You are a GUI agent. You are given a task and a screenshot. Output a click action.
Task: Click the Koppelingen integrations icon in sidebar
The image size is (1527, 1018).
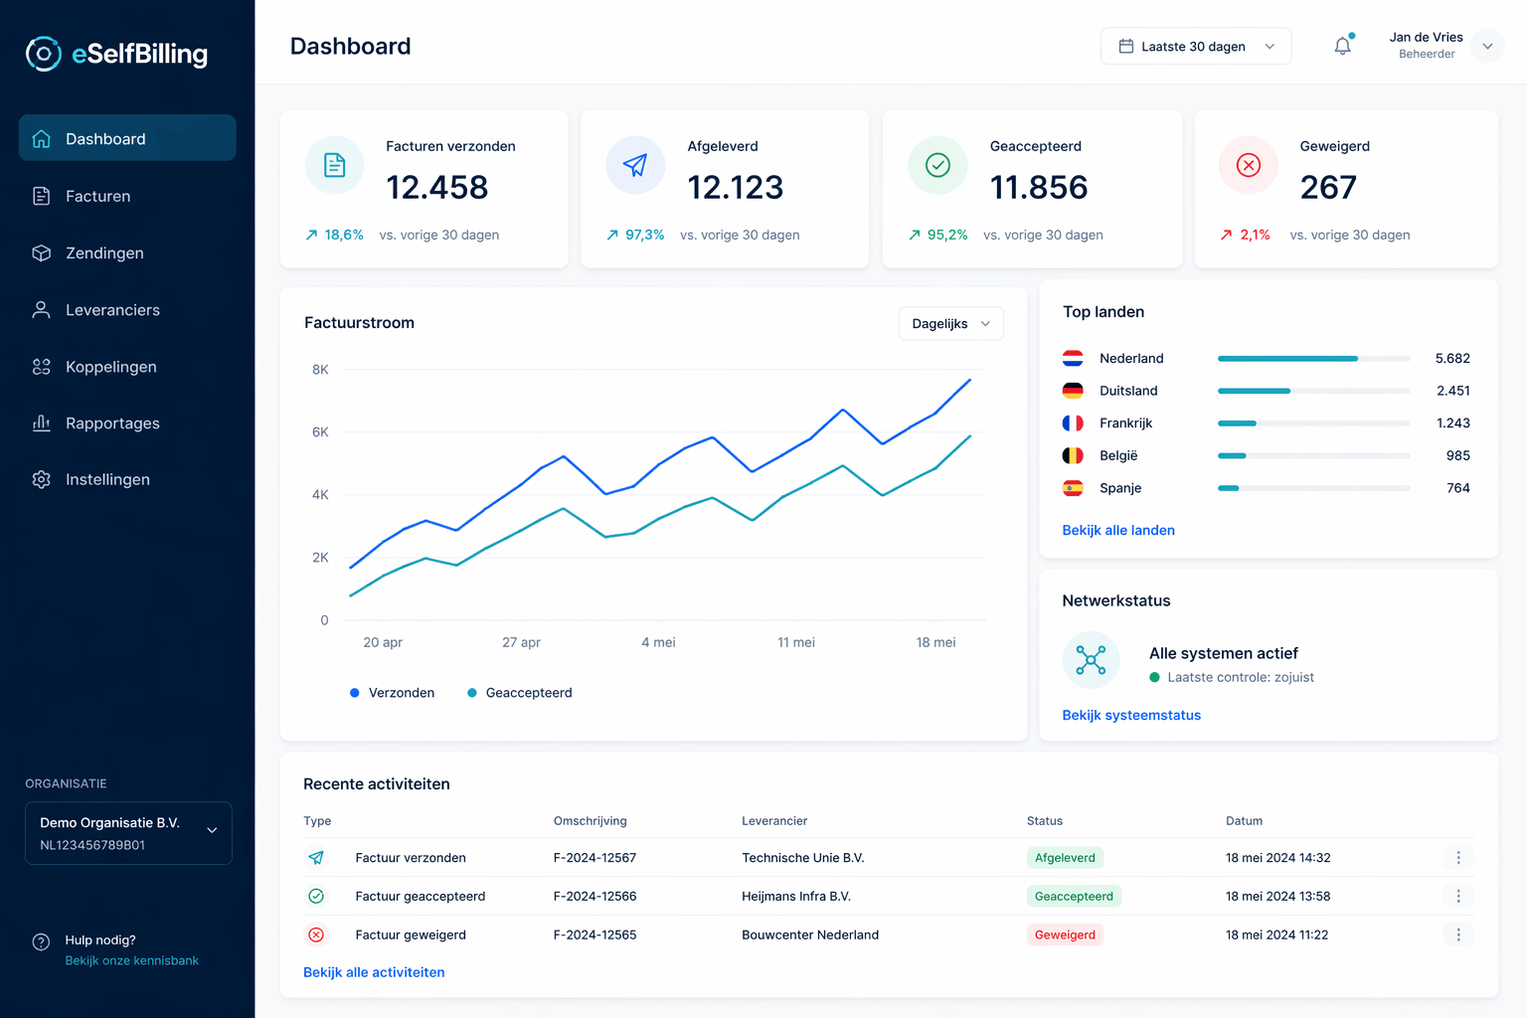41,367
